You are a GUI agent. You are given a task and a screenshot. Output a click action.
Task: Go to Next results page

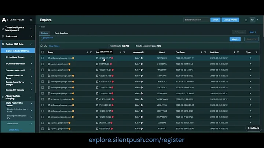(253, 32)
